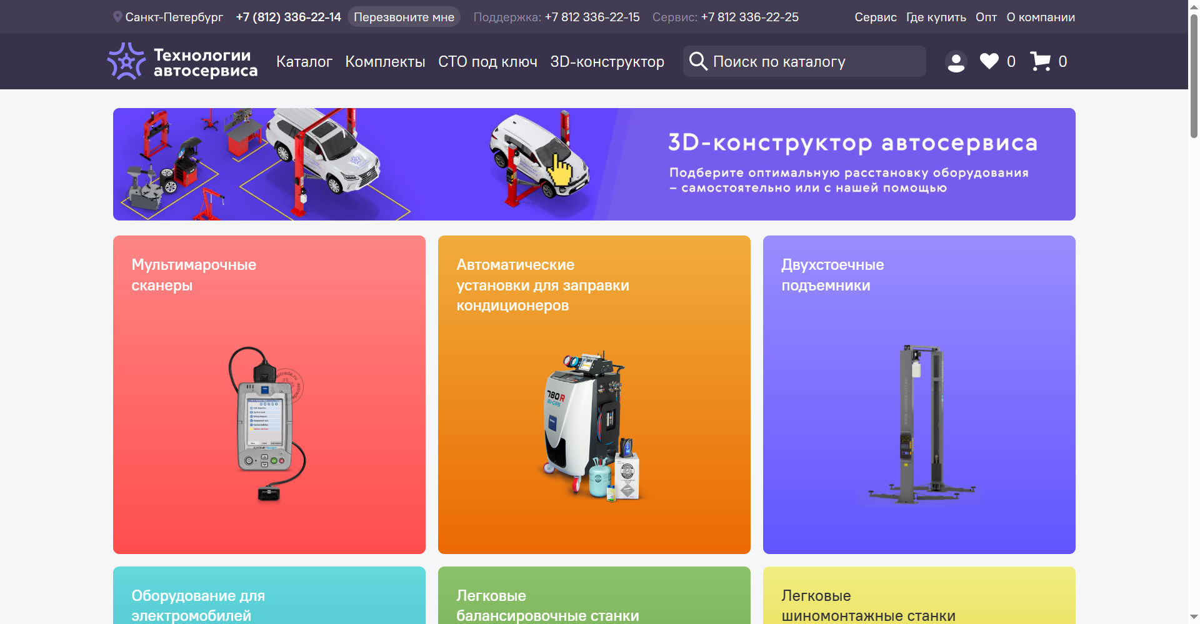1200x624 pixels.
Task: Open the shopping cart icon
Action: pyautogui.click(x=1041, y=61)
